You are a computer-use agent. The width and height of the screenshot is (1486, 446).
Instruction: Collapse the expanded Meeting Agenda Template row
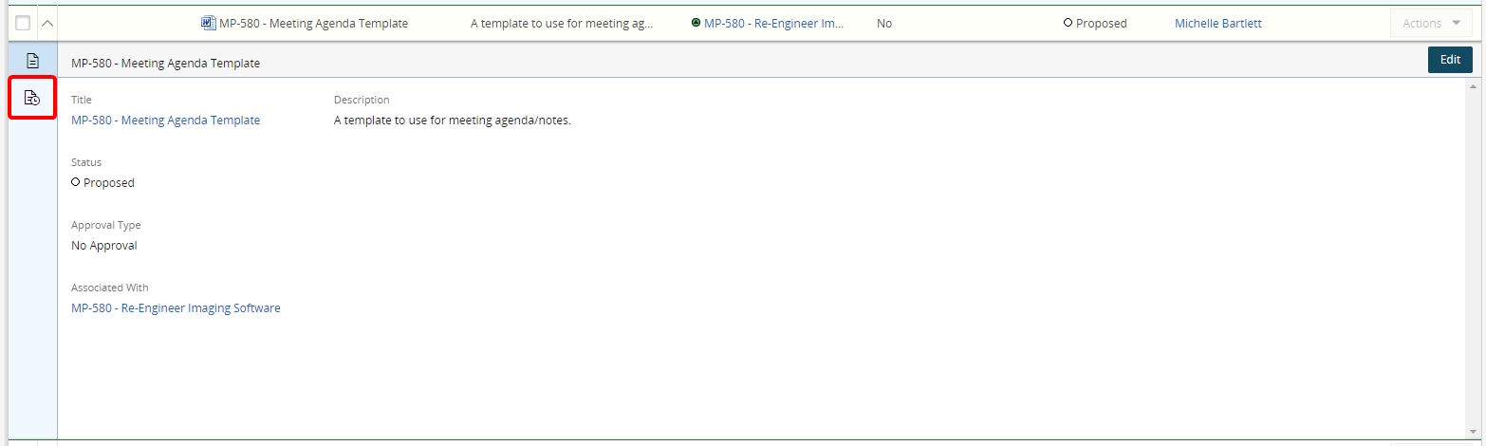[46, 23]
